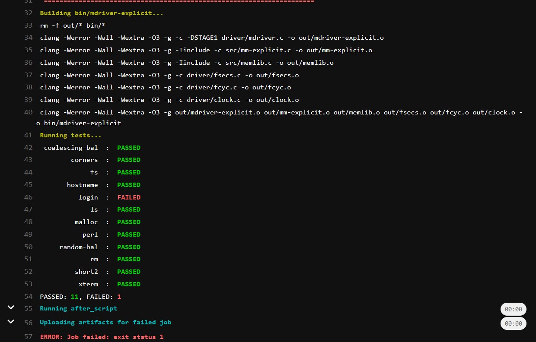Select line number 55 link
The height and width of the screenshot is (342, 536).
pyautogui.click(x=28, y=309)
